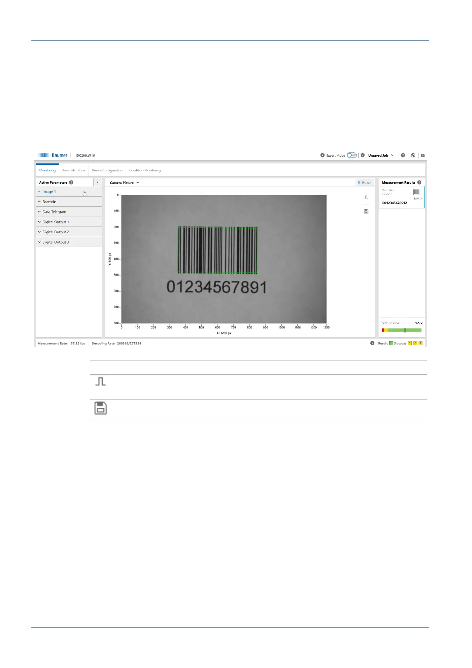
Task: Expand the Data Telegram section
Action: point(54,212)
